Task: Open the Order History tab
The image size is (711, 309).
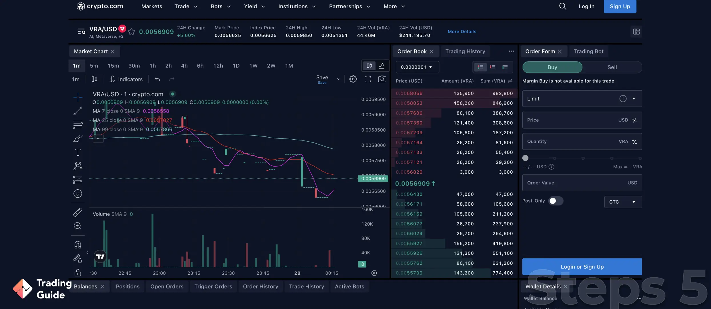Action: tap(261, 286)
